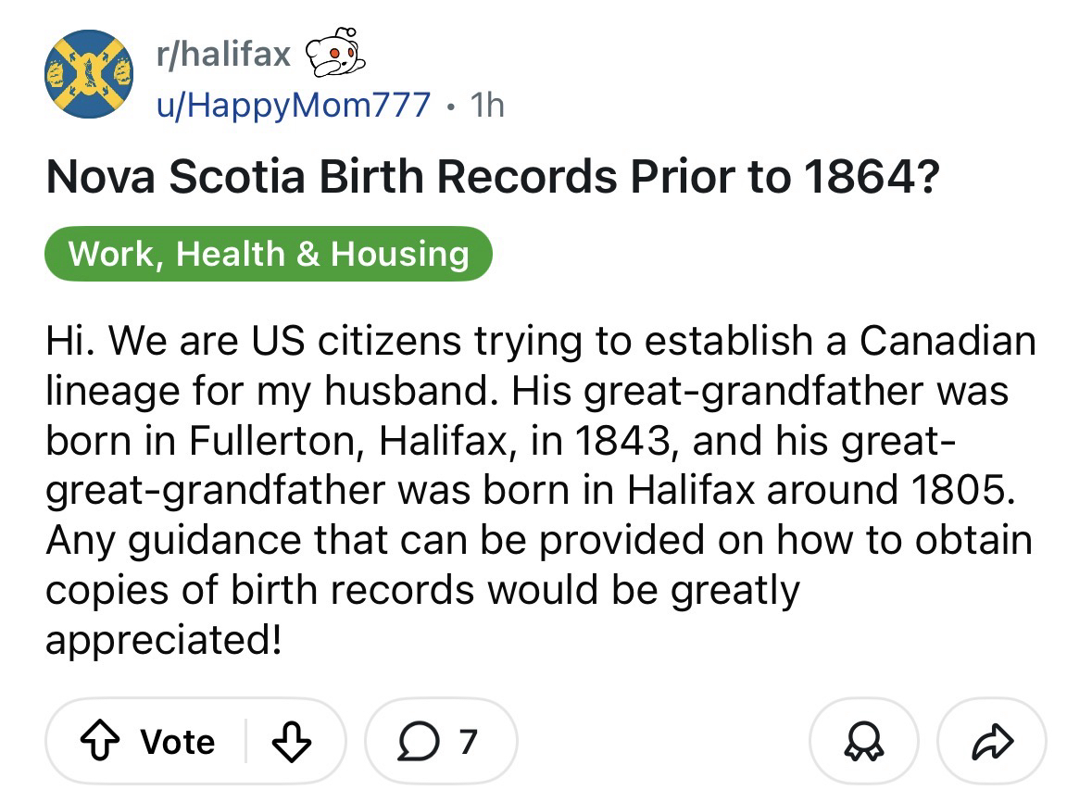Image resolution: width=1092 pixels, height=790 pixels.
Task: Click the post body paragraph starting with Hi
Action: (537, 489)
